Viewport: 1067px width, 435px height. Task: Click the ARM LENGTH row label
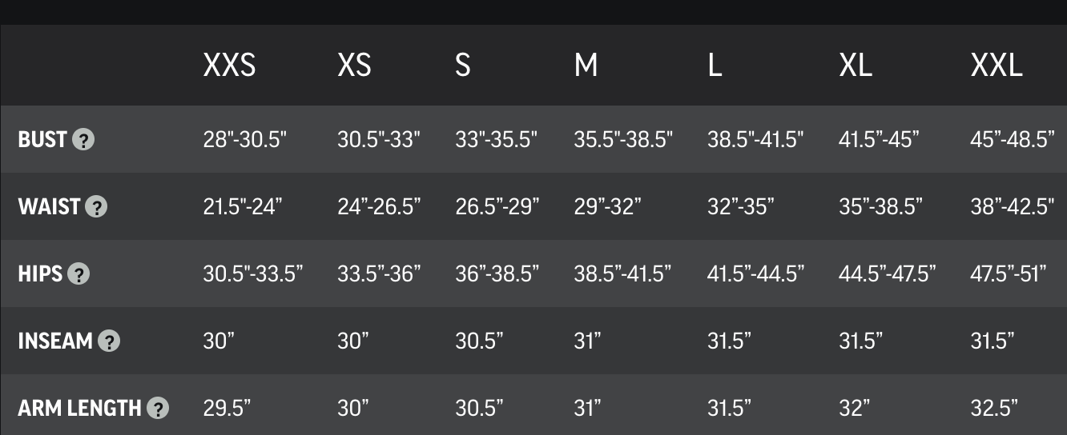point(80,409)
